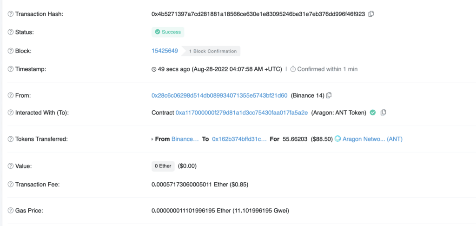Viewport: 476px width, 226px height.
Task: Click the Block help question icon
Action: pyautogui.click(x=11, y=51)
